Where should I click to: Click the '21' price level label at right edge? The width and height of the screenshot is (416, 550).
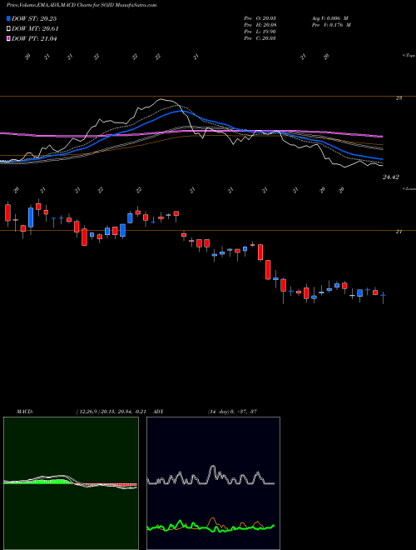tap(399, 232)
